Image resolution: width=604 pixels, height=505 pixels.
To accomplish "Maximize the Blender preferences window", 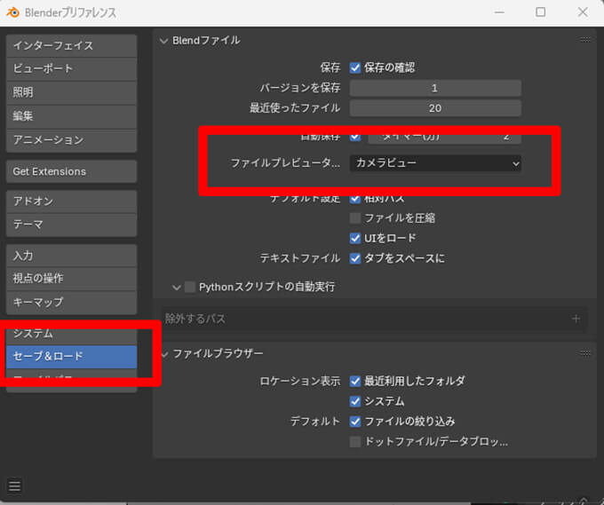I will (540, 12).
